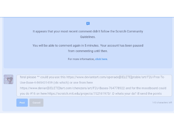Click '#16' in the comment text

point(33,94)
